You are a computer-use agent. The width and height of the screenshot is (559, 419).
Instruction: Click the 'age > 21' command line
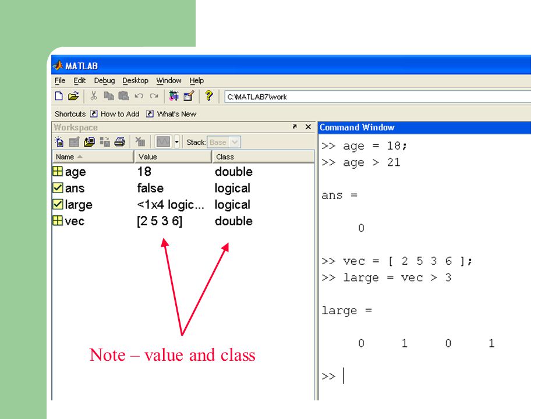pos(361,163)
